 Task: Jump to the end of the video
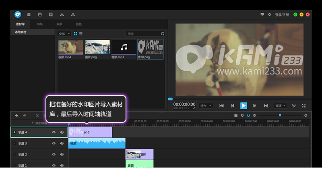coord(266,106)
